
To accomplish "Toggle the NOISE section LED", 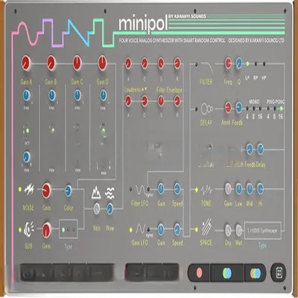I will (20, 189).
